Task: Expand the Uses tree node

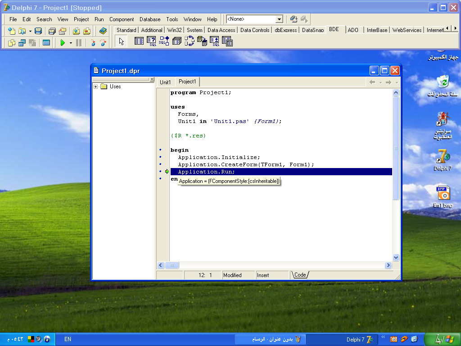Action: (x=95, y=86)
